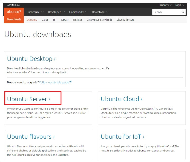Switch to the Desktop tab
The width and height of the screenshot is (190, 162).
[x=78, y=20]
